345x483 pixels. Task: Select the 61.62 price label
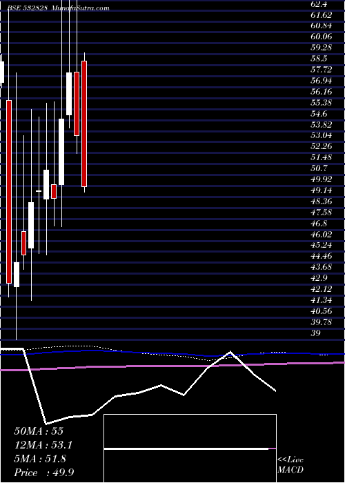pos(321,14)
